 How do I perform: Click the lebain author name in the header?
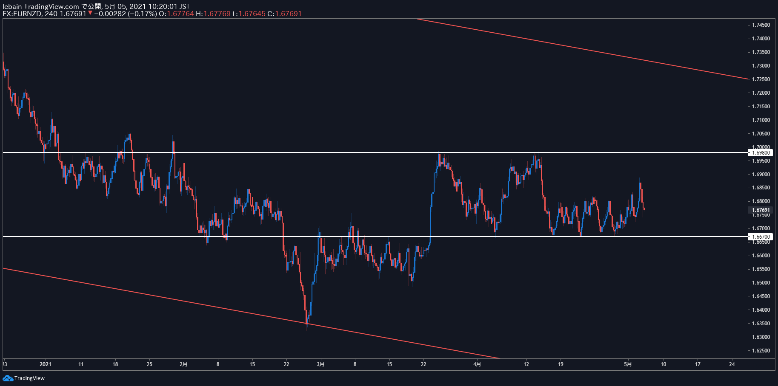click(12, 6)
